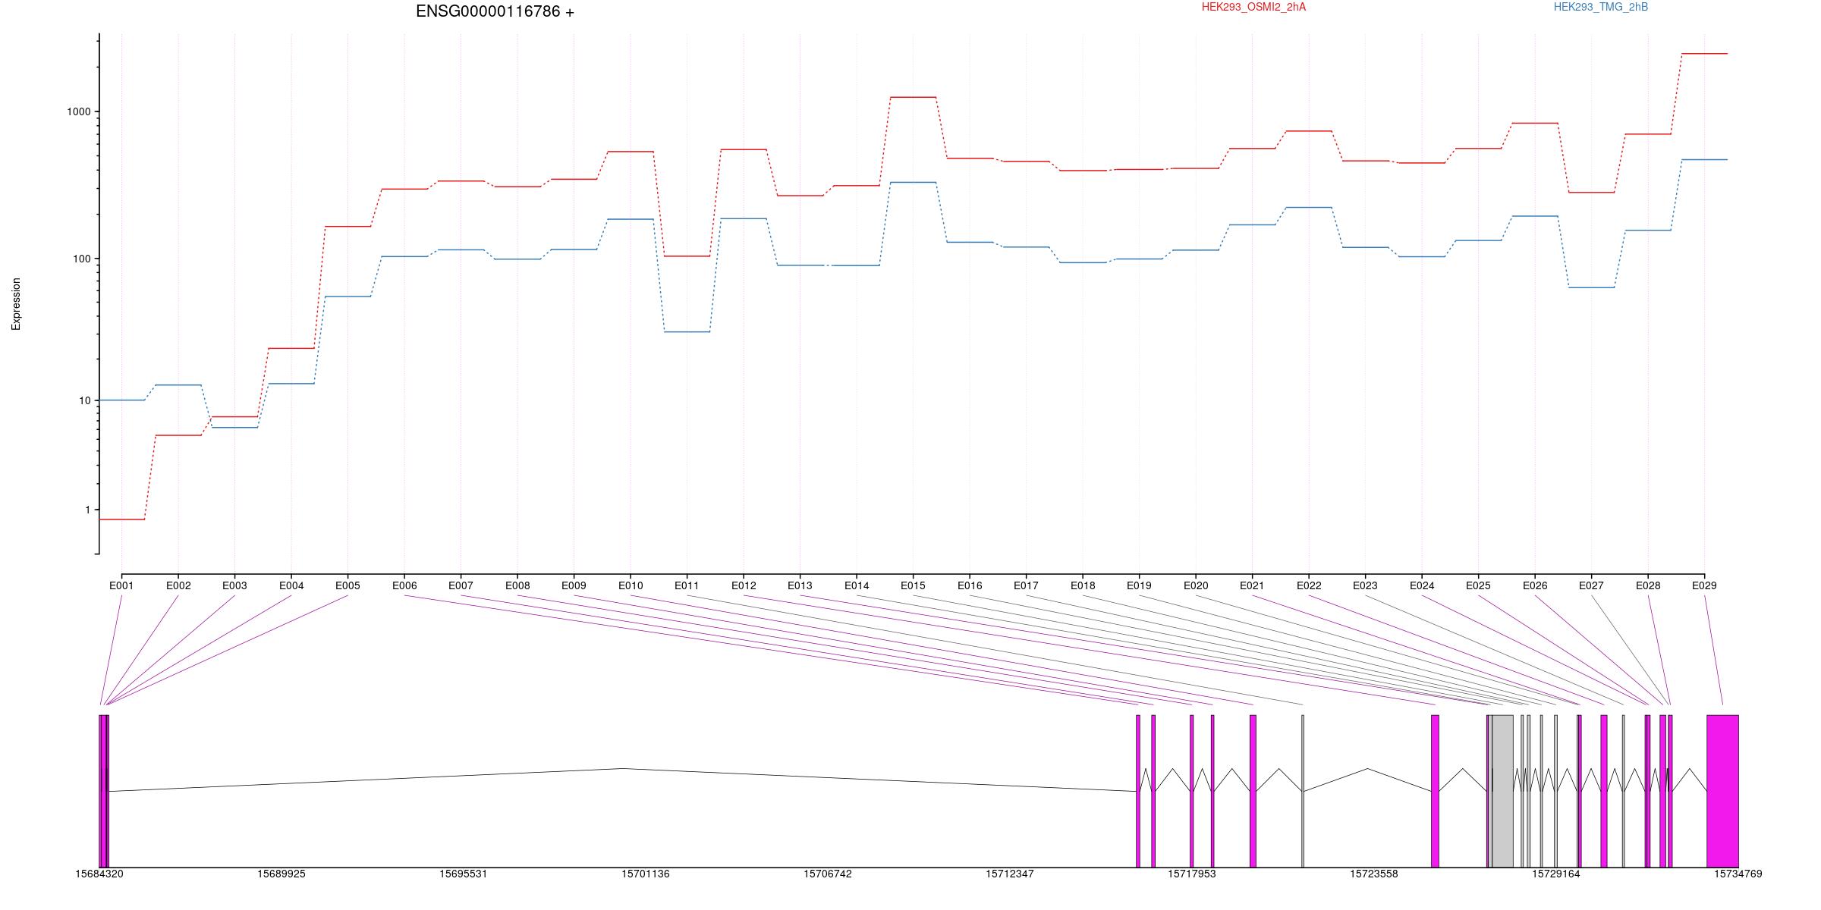Image resolution: width=1821 pixels, height=910 pixels.
Task: Click the large magenta last exon block
Action: point(1722,791)
